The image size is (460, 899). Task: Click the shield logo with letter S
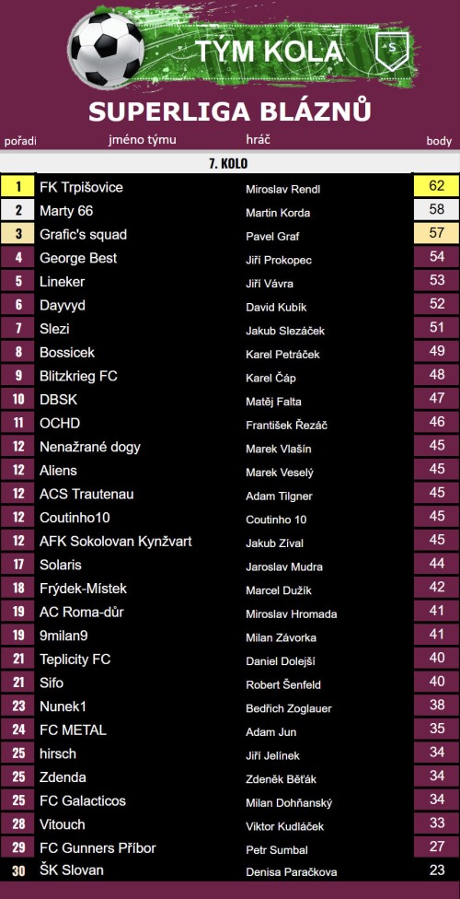[392, 51]
